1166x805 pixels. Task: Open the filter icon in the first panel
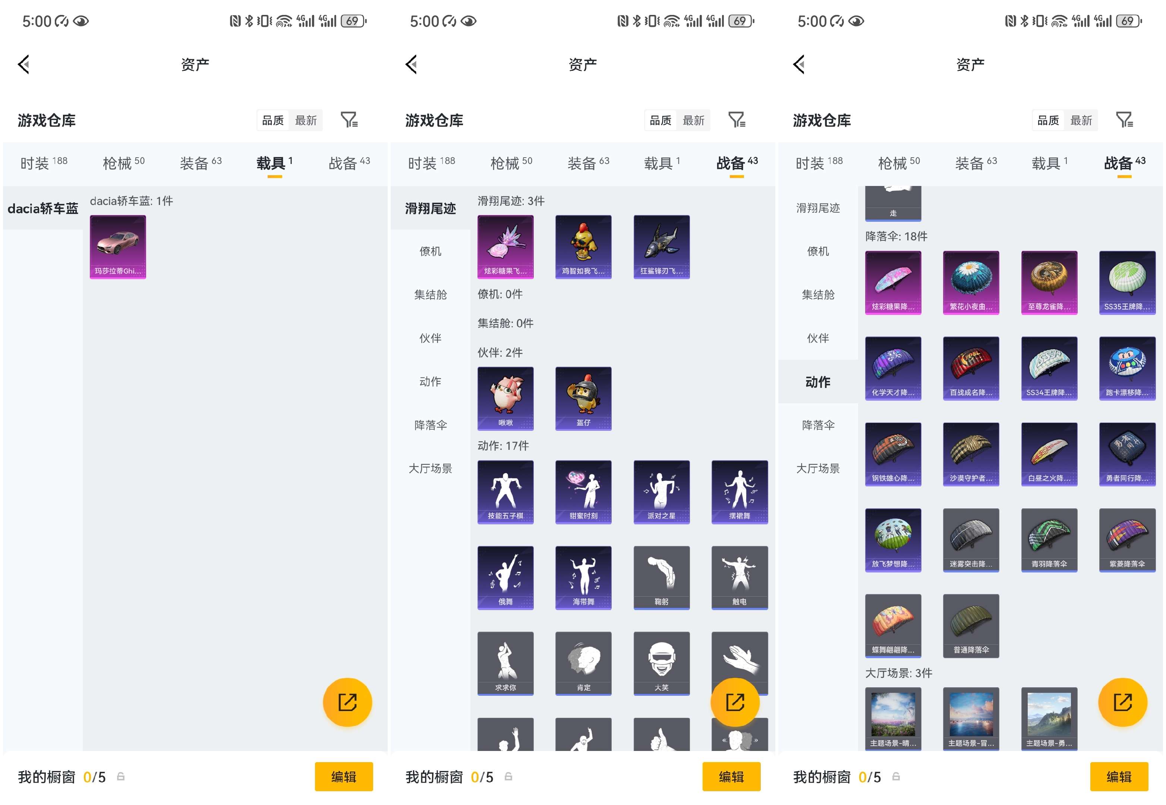350,120
